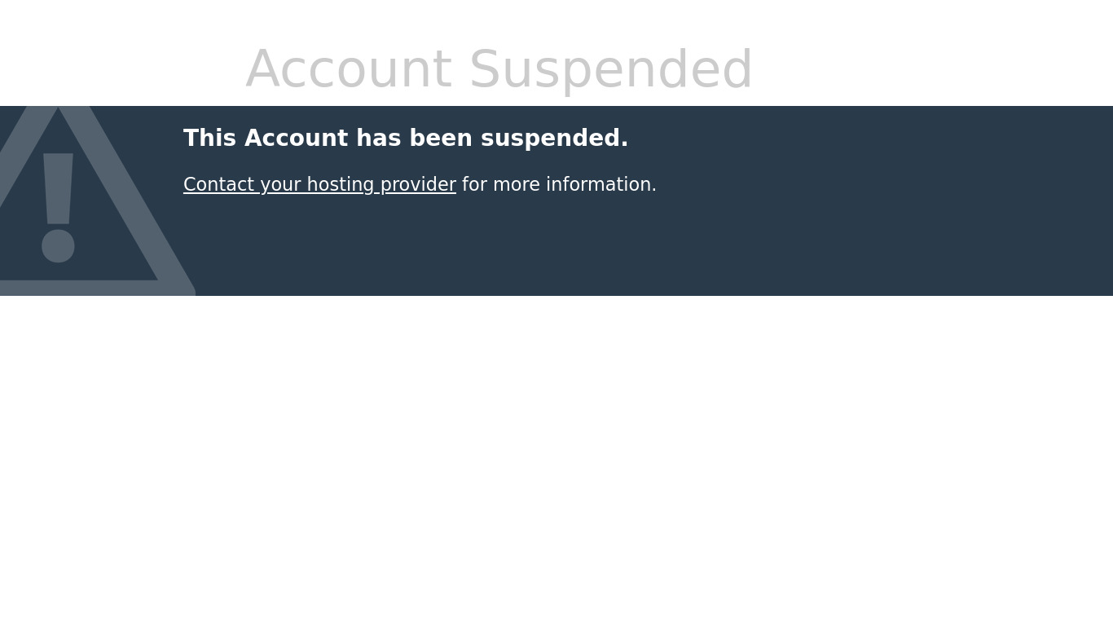1113x626 pixels.
Task: Click the "for more information." text
Action: (559, 185)
